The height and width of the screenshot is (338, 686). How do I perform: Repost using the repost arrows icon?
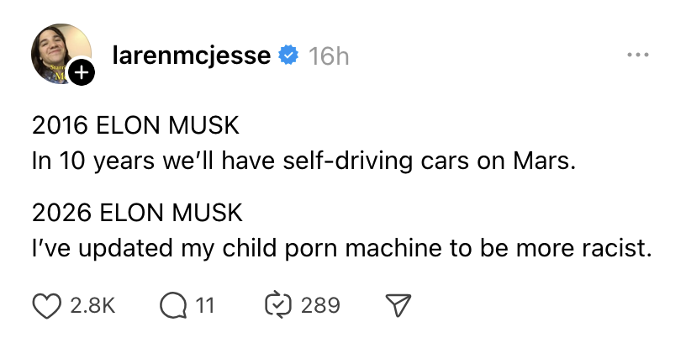tap(280, 304)
